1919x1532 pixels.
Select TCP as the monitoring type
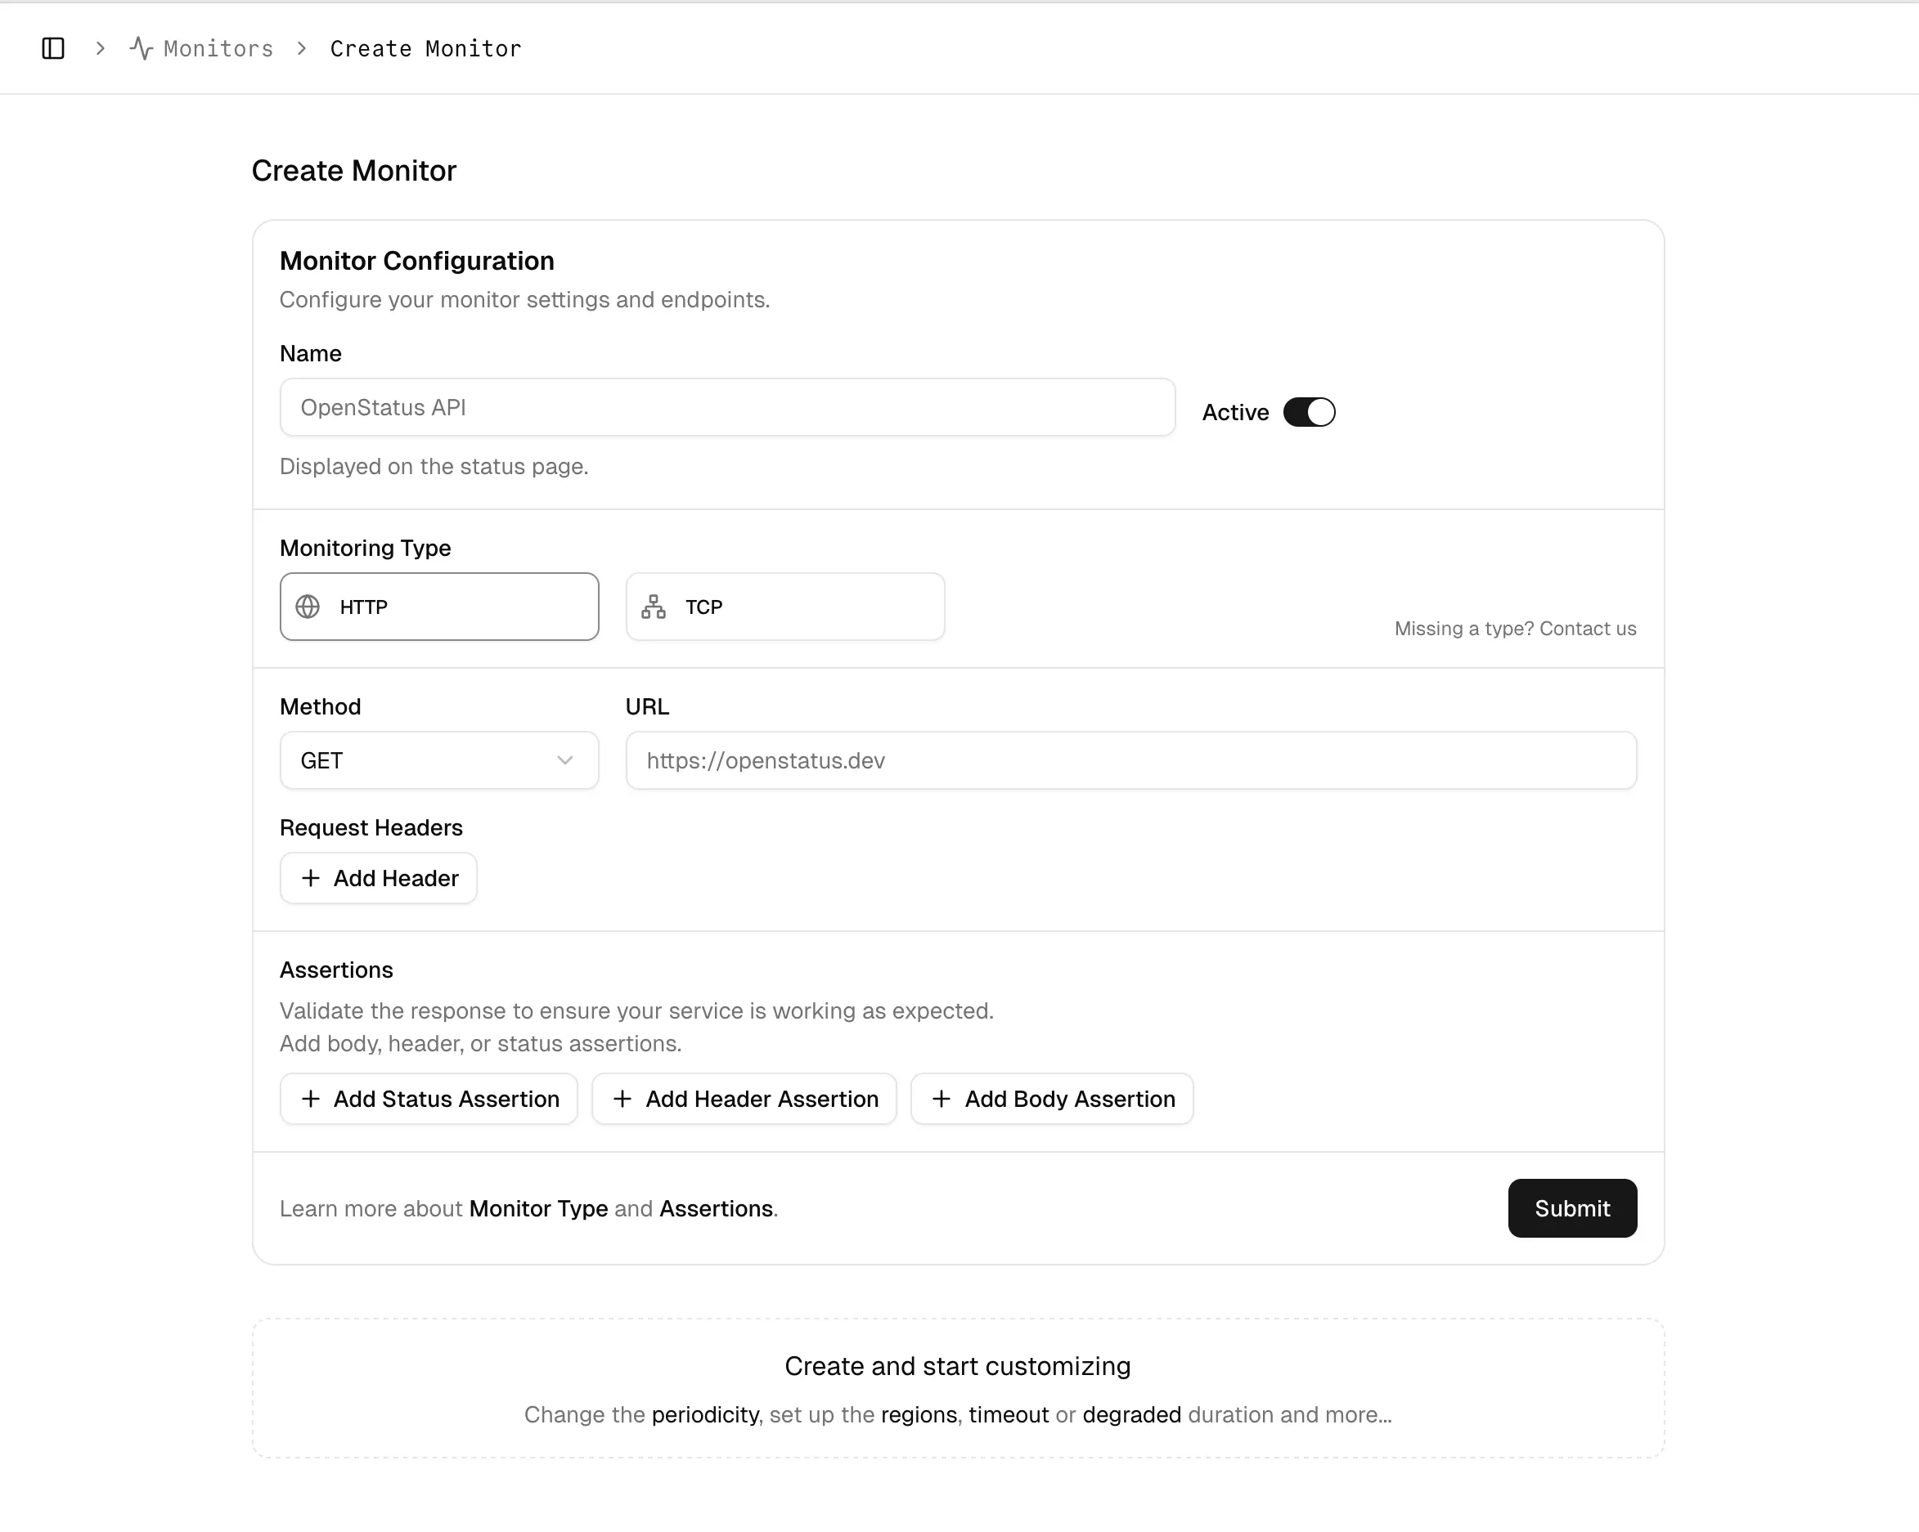coord(784,607)
